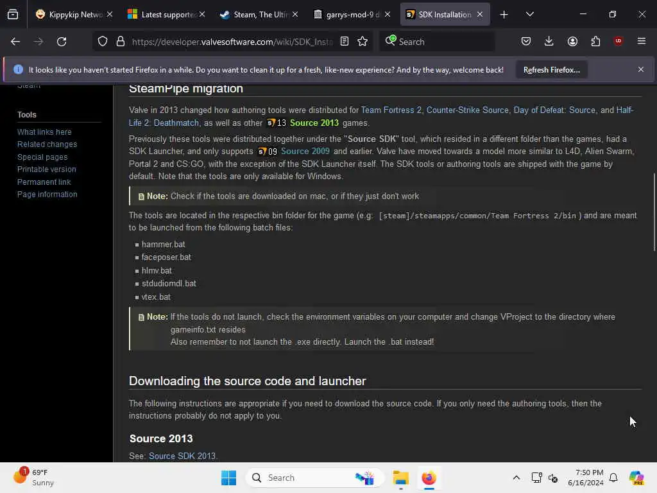The image size is (657, 493).
Task: Save page to Pocket
Action: [526, 41]
